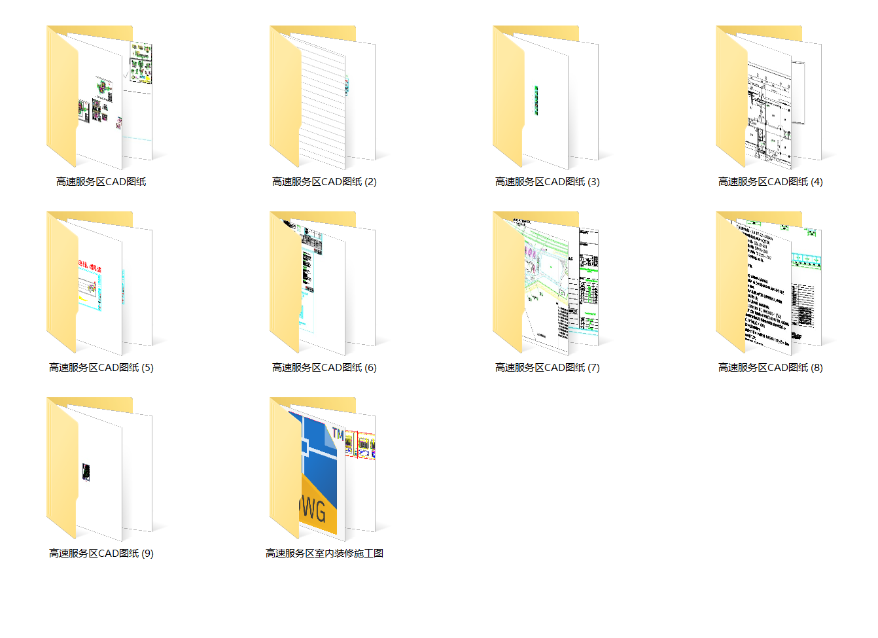Click the 高速服务区CAD图纸 (3) text label

point(547,182)
